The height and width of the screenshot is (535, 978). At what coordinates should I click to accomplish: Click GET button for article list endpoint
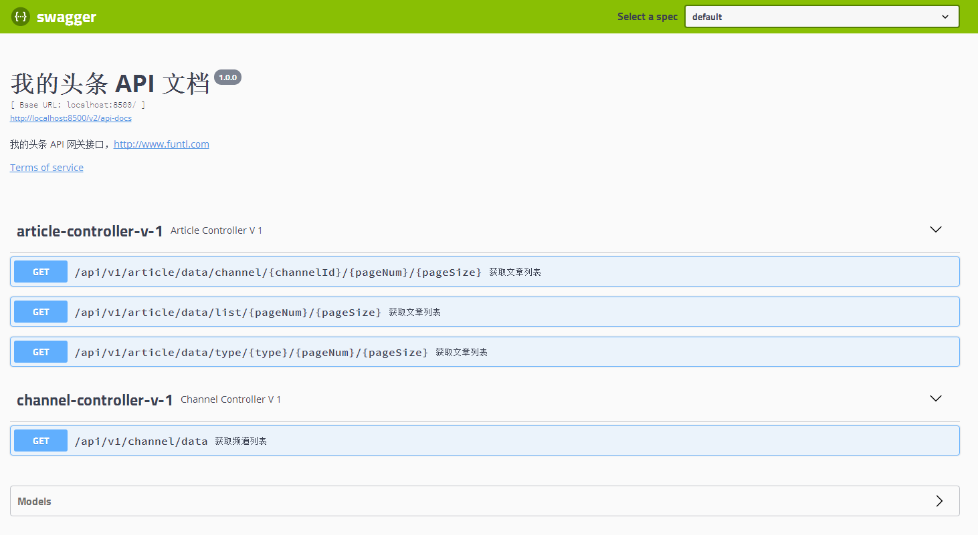(41, 312)
